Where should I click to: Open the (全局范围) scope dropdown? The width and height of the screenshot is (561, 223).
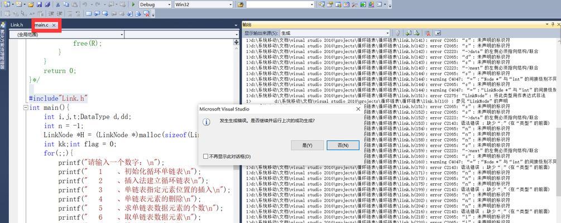[x=122, y=35]
